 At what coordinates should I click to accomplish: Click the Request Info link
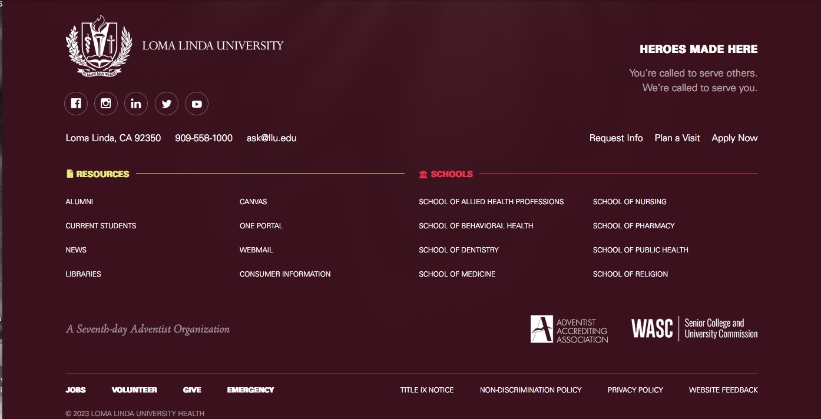pos(616,138)
